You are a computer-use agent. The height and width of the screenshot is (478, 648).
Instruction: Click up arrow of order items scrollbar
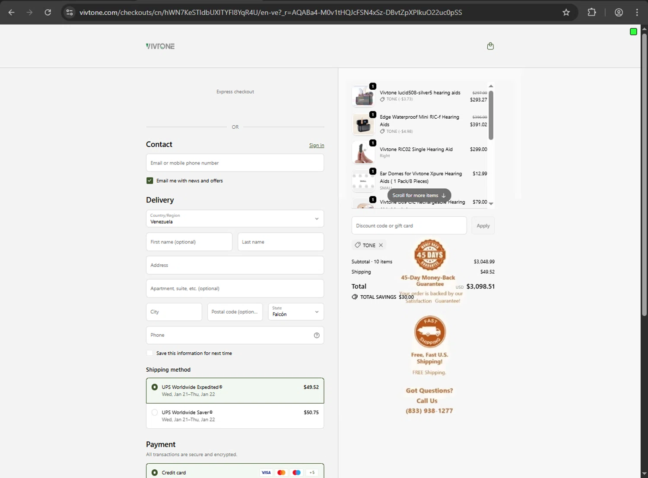tap(491, 86)
